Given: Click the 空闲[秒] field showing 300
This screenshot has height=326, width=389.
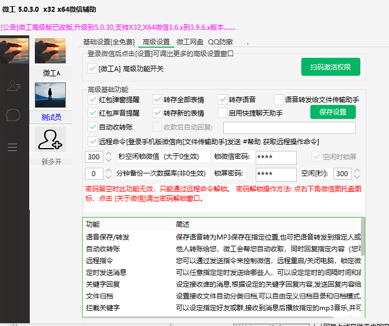Looking at the screenshot, I should 342,173.
